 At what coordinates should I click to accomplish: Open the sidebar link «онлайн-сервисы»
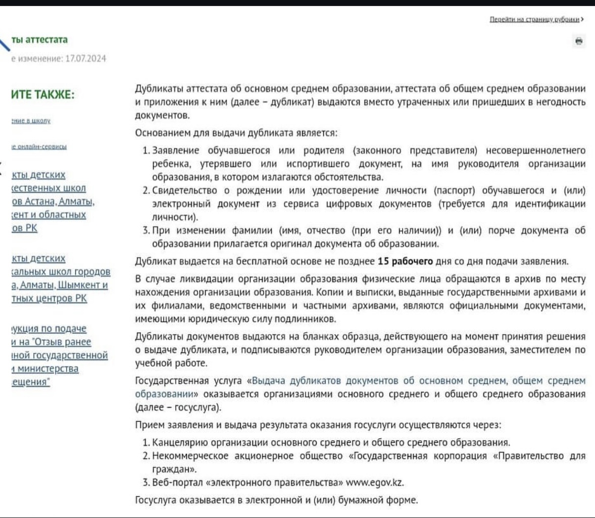39,147
